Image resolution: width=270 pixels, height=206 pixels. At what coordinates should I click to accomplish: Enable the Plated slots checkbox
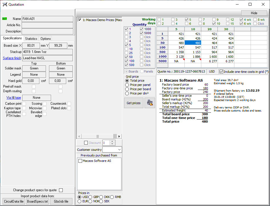(x=69, y=108)
